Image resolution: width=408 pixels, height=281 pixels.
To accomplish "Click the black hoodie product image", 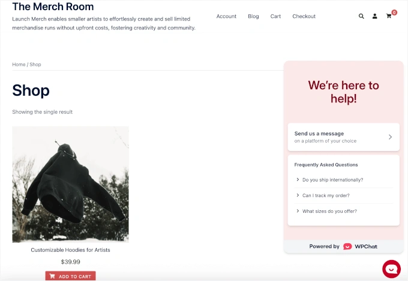I will pyautogui.click(x=70, y=184).
